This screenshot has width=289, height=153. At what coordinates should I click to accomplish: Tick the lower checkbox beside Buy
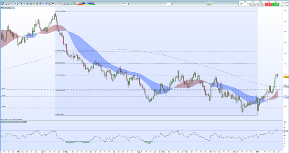pyautogui.click(x=281, y=5)
